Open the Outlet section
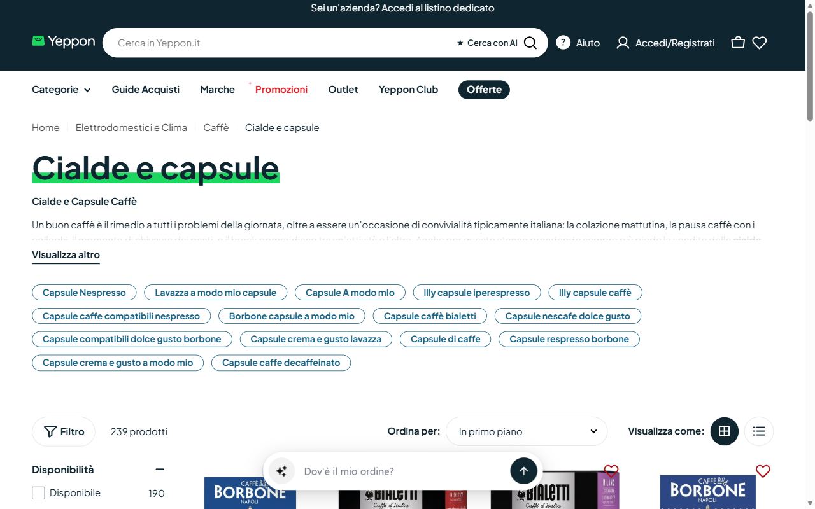The image size is (815, 509). [343, 90]
